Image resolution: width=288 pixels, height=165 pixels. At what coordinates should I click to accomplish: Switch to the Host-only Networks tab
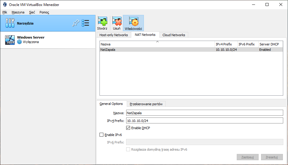click(x=114, y=35)
